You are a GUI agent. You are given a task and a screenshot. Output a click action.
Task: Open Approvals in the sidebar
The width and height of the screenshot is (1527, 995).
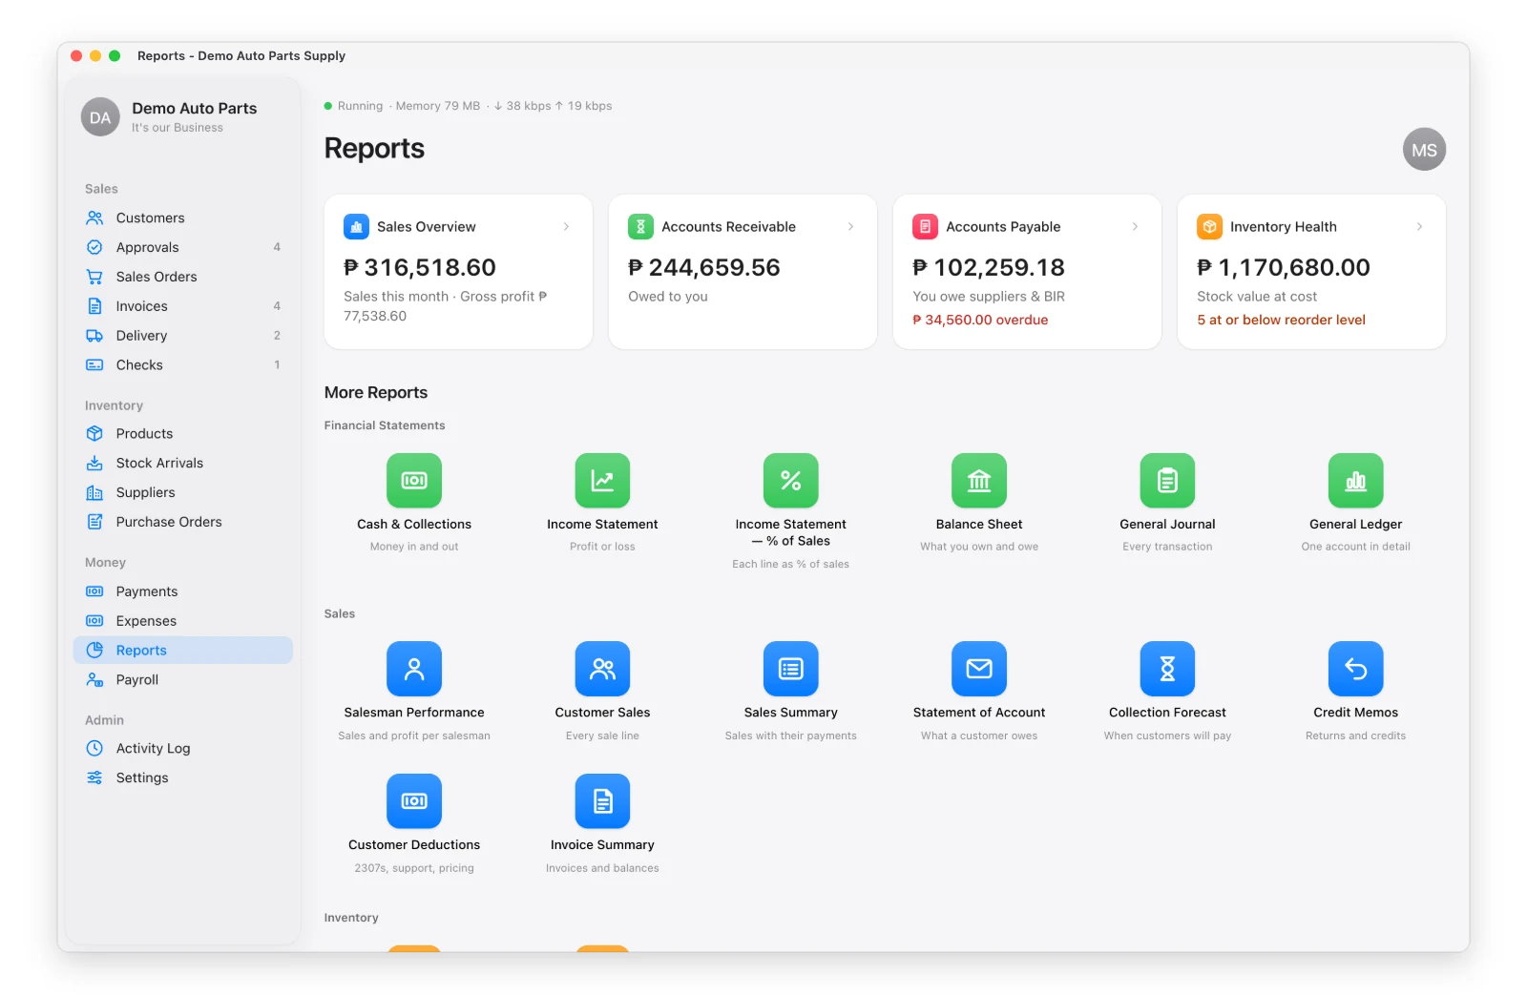coord(183,247)
